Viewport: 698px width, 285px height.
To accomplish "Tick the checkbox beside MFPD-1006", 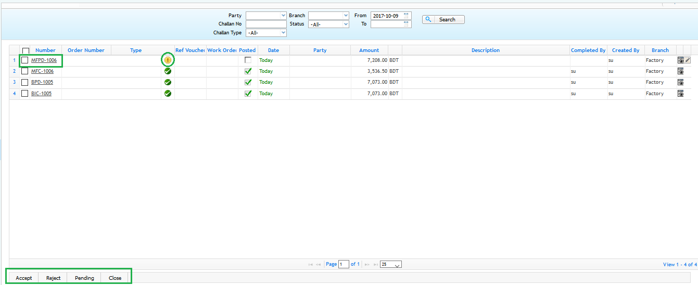I will [x=24, y=60].
